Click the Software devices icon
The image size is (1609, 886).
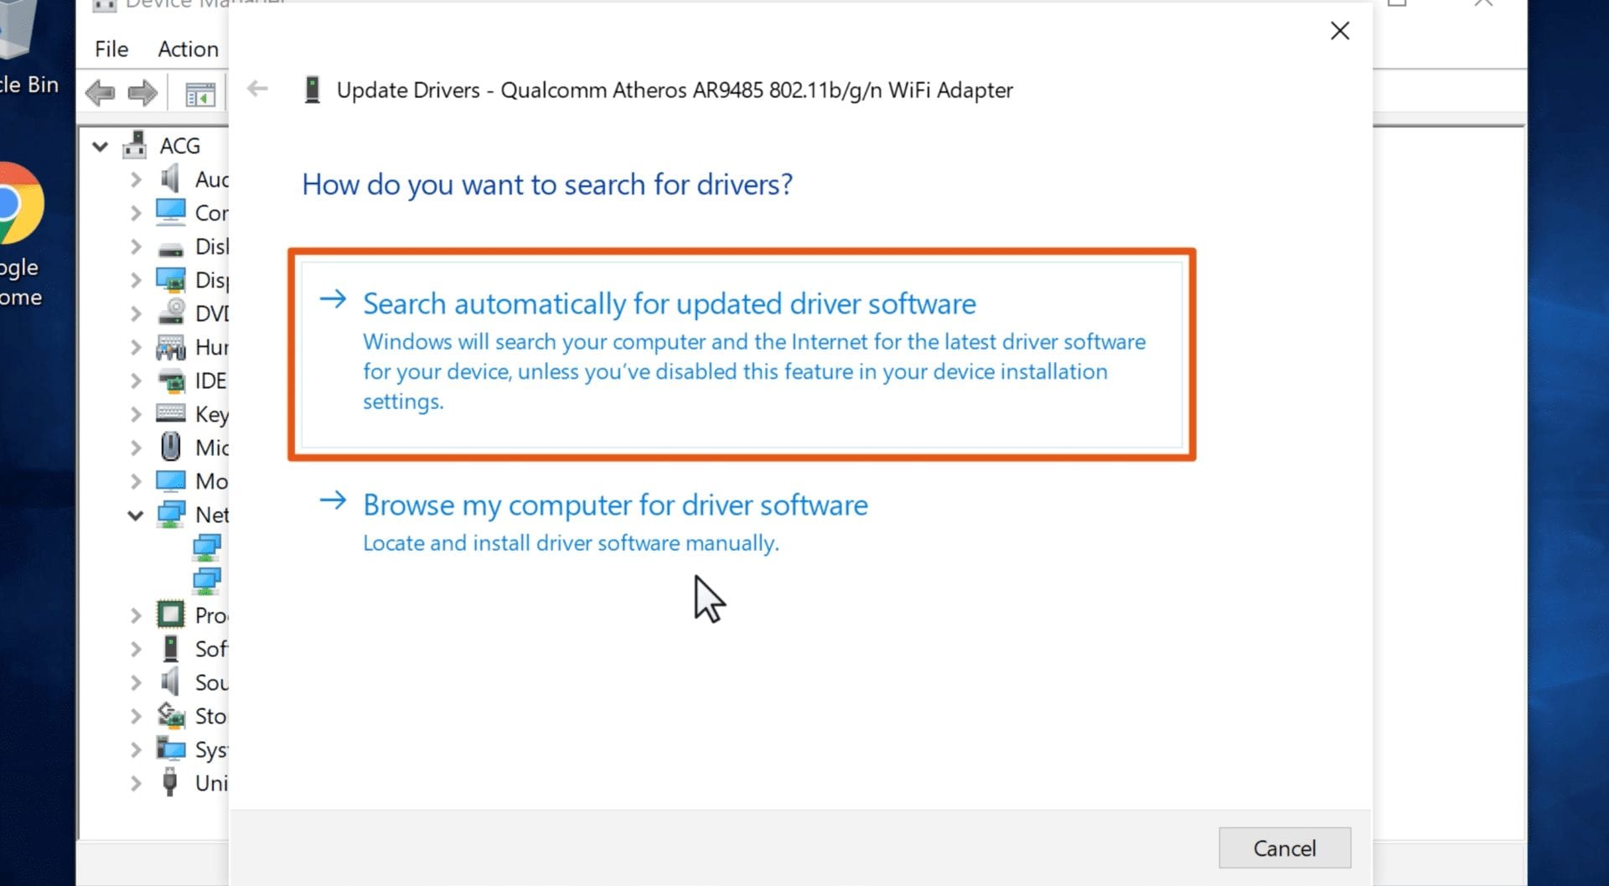[170, 648]
